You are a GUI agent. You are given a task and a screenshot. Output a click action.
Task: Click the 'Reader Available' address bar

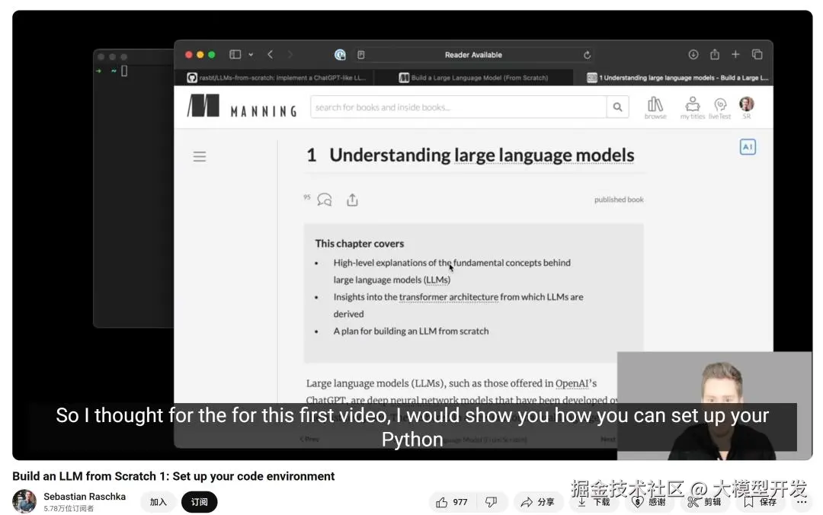tap(473, 55)
